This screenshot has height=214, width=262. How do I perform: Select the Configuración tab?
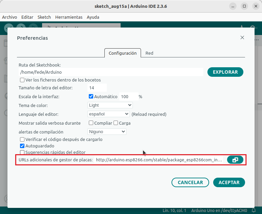click(123, 53)
